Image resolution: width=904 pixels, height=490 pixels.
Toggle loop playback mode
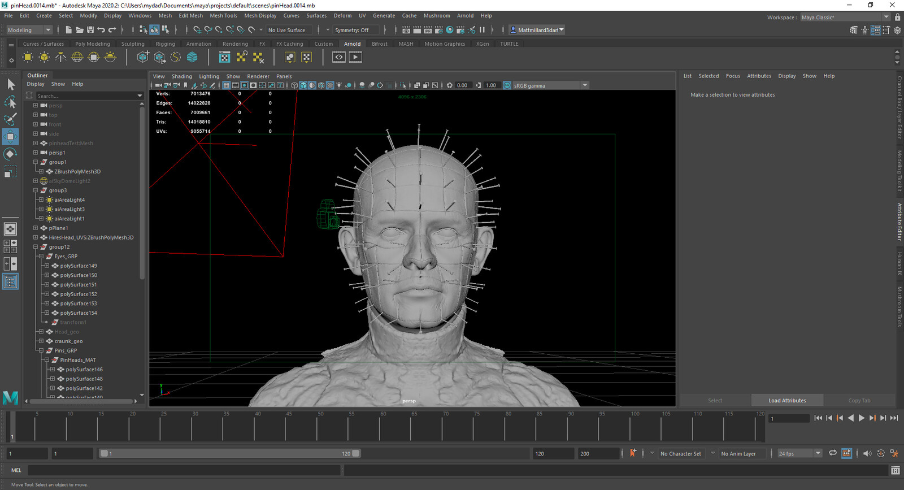(833, 453)
